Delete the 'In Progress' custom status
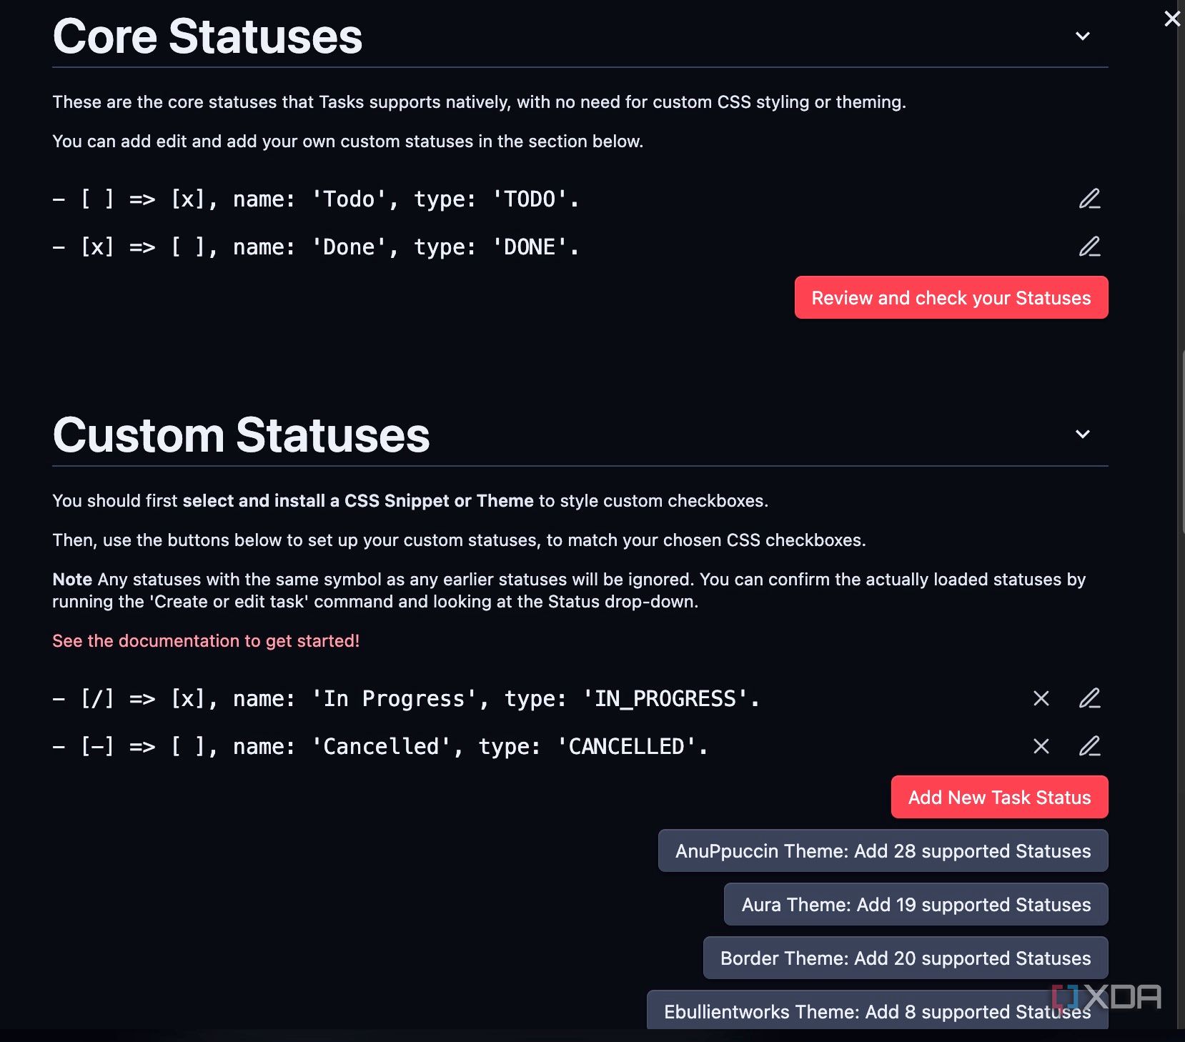The height and width of the screenshot is (1042, 1185). [x=1041, y=698]
